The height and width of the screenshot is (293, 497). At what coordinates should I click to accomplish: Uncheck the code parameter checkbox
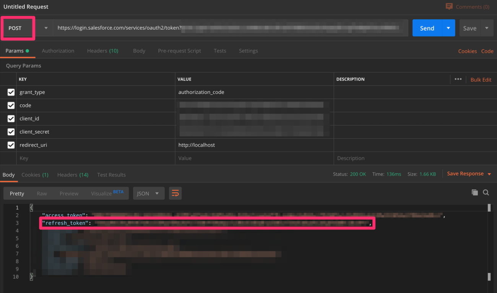pos(11,105)
